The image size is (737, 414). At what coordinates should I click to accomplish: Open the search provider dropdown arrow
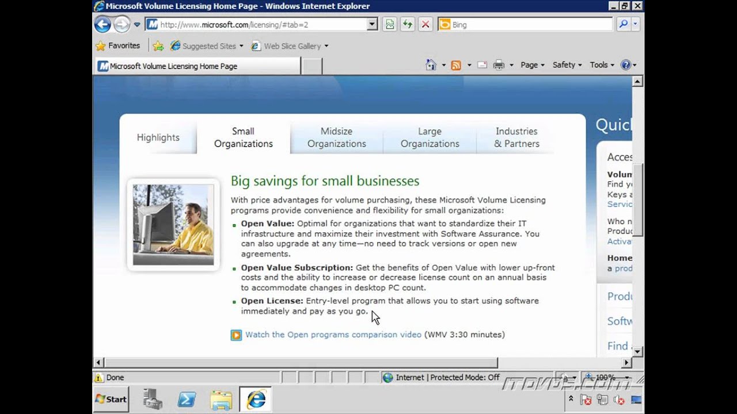coord(636,25)
